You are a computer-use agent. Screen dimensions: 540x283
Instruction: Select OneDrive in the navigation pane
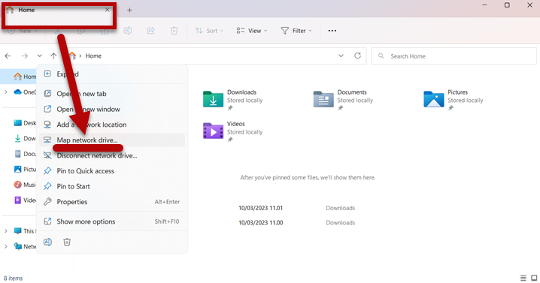pos(25,92)
